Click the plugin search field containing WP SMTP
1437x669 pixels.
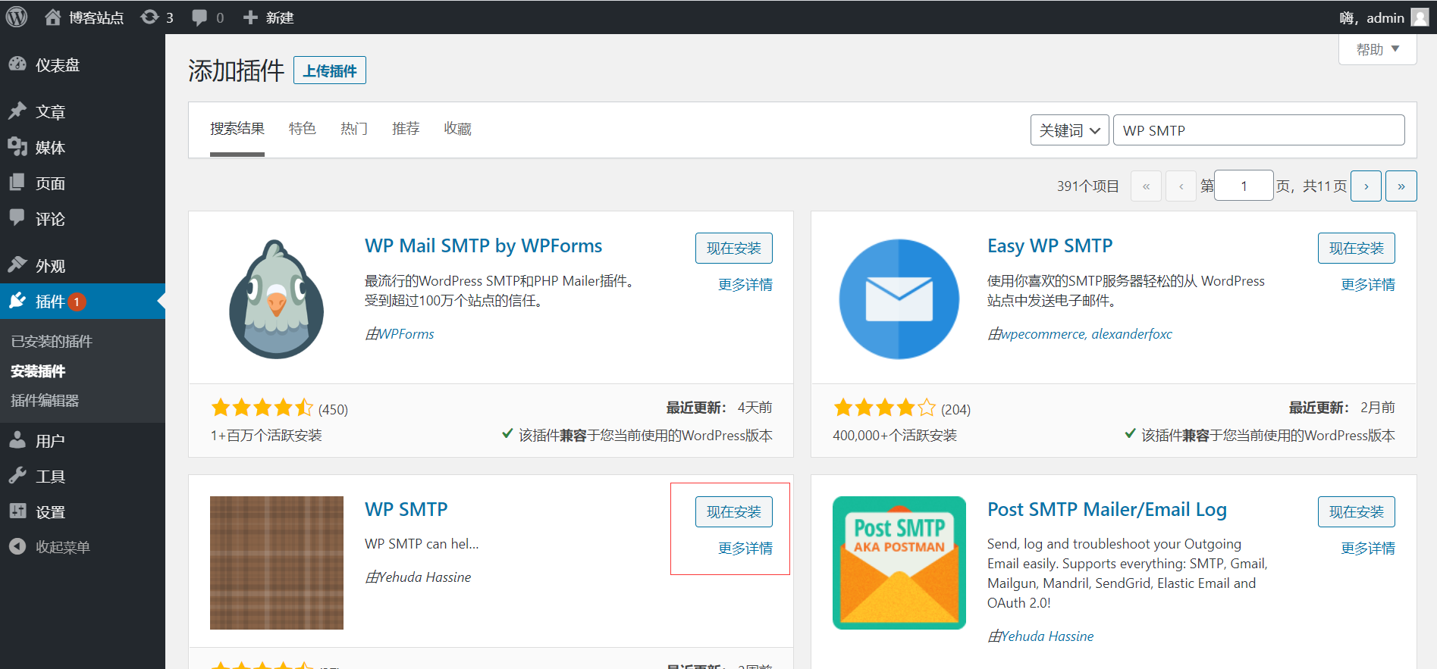pyautogui.click(x=1259, y=130)
